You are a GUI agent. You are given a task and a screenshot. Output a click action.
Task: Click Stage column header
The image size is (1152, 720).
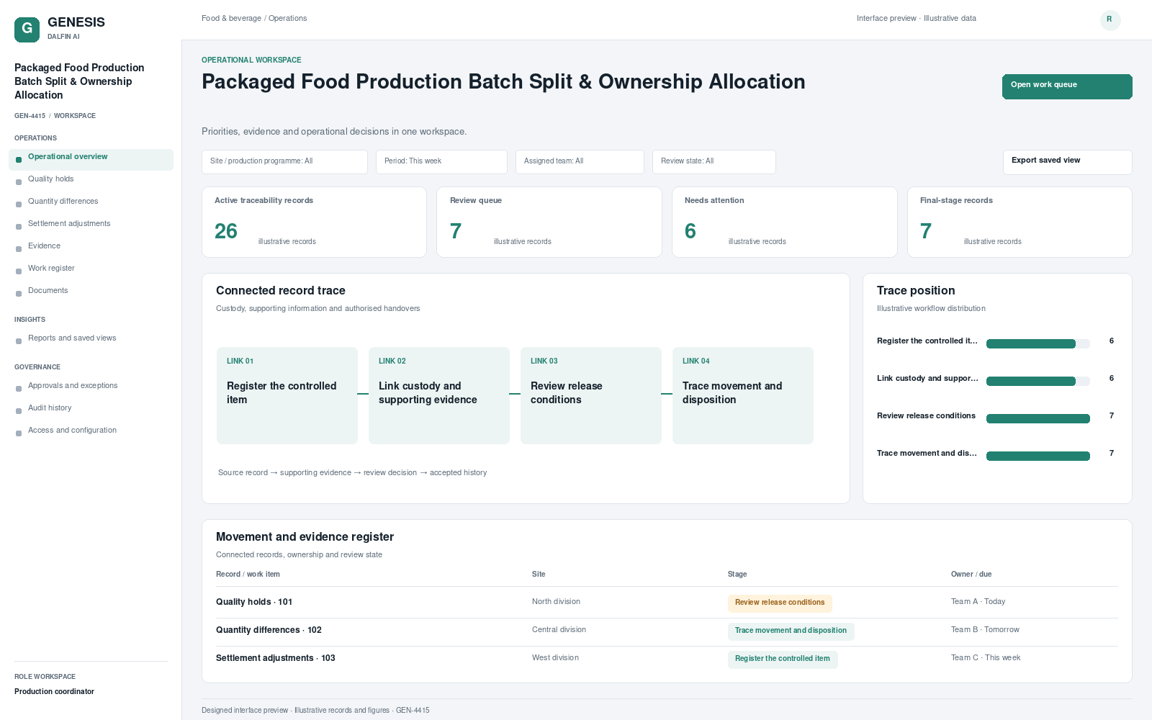(x=737, y=575)
